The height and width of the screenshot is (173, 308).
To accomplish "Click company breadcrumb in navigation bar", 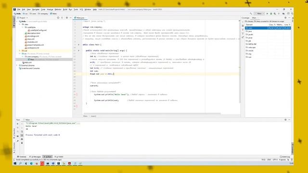I will (x=43, y=14).
